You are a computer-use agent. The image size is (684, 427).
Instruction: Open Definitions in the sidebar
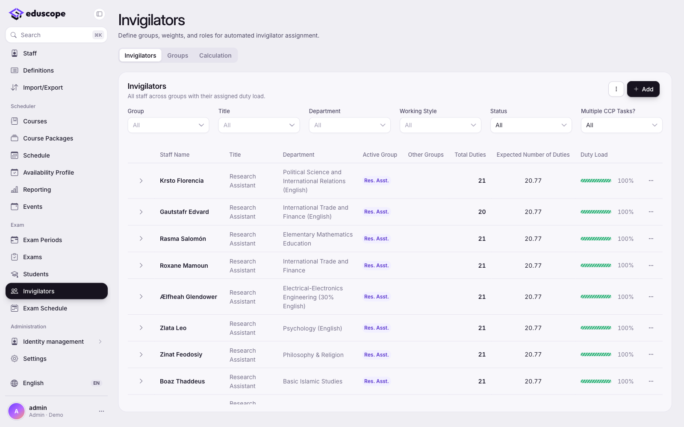pos(56,70)
